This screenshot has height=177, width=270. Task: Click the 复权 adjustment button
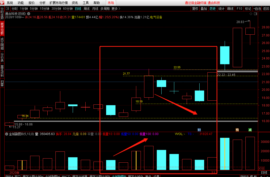(x=195, y=9)
